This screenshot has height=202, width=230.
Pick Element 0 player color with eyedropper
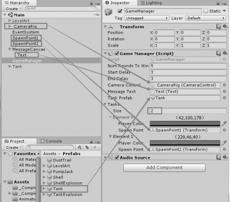(224, 124)
